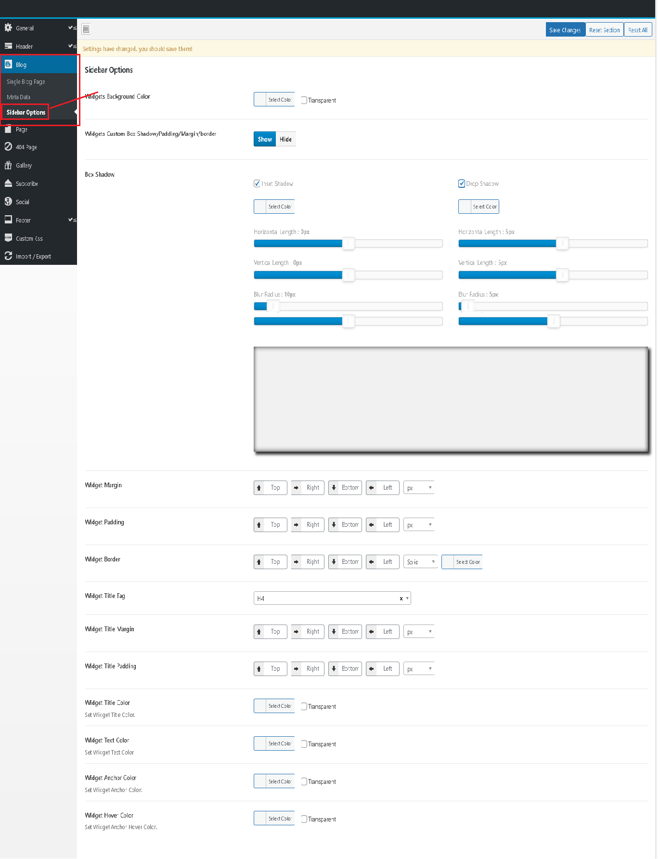The width and height of the screenshot is (660, 859).
Task: Click the Widget Padding Top input field
Action: [275, 525]
